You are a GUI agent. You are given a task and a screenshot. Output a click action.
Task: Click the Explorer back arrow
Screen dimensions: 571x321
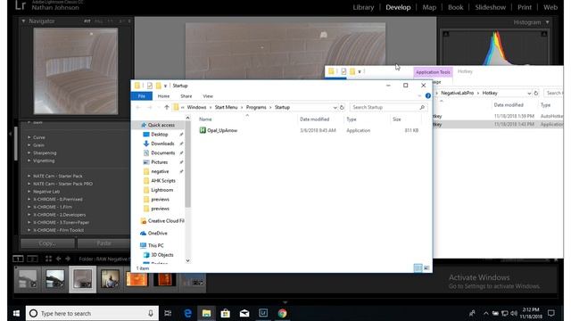pos(138,107)
